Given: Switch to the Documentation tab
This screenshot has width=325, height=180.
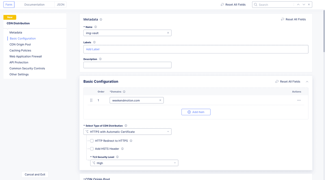Looking at the screenshot, I should point(34,5).
